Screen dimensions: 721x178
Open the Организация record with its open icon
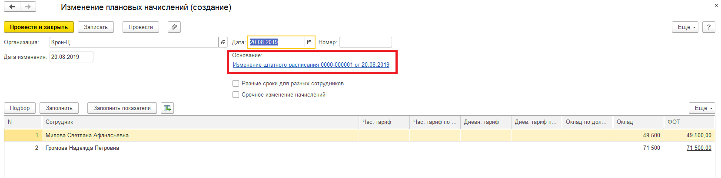click(223, 42)
